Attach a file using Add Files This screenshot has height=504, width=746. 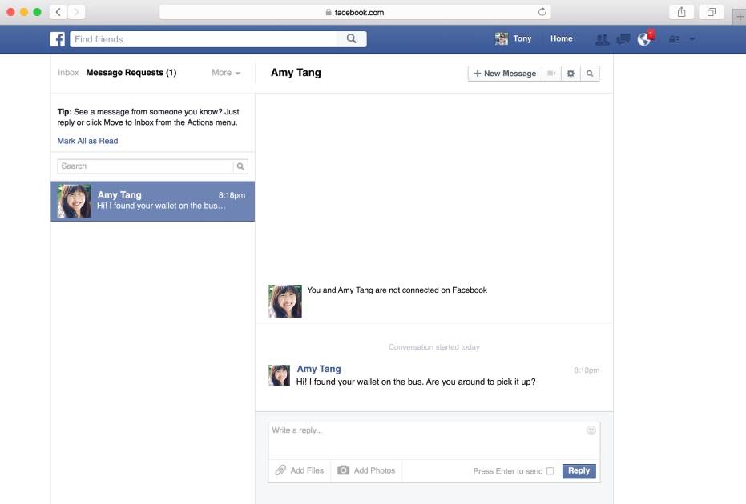(x=299, y=470)
